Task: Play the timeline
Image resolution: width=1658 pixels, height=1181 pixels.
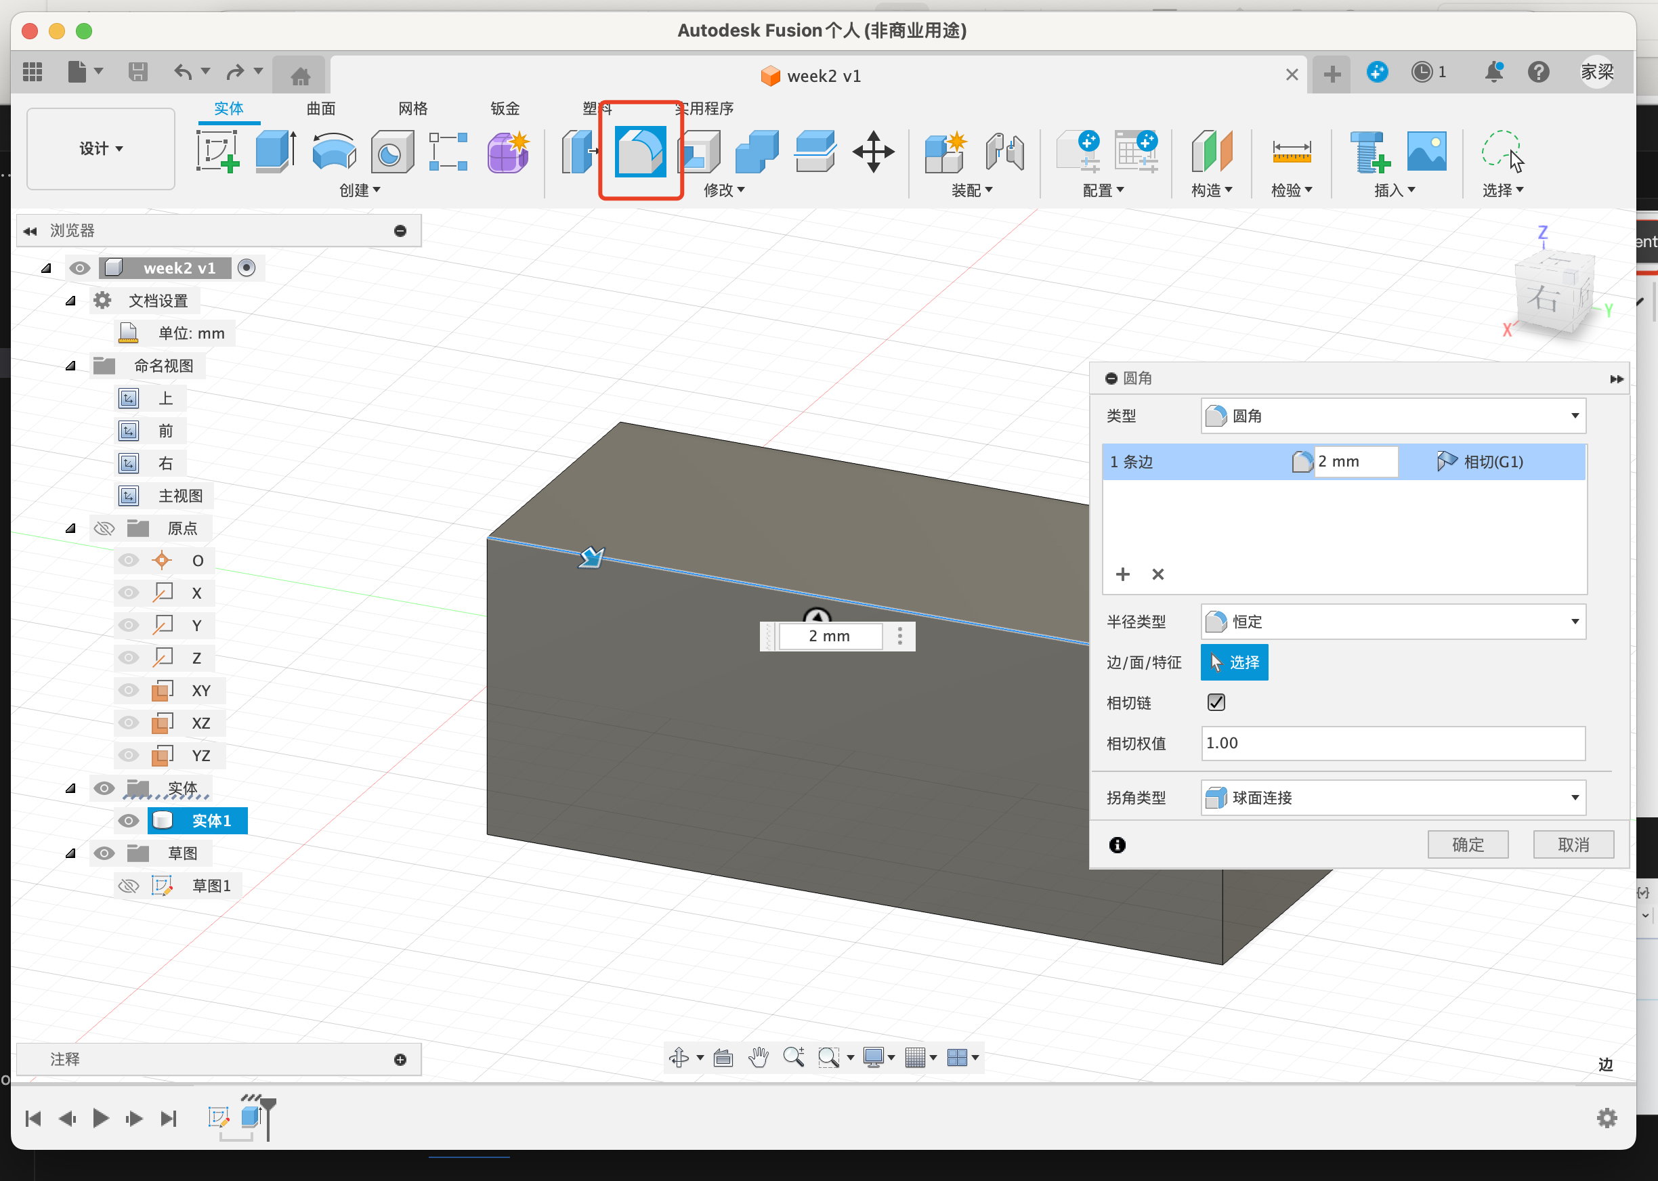Action: pyautogui.click(x=101, y=1118)
